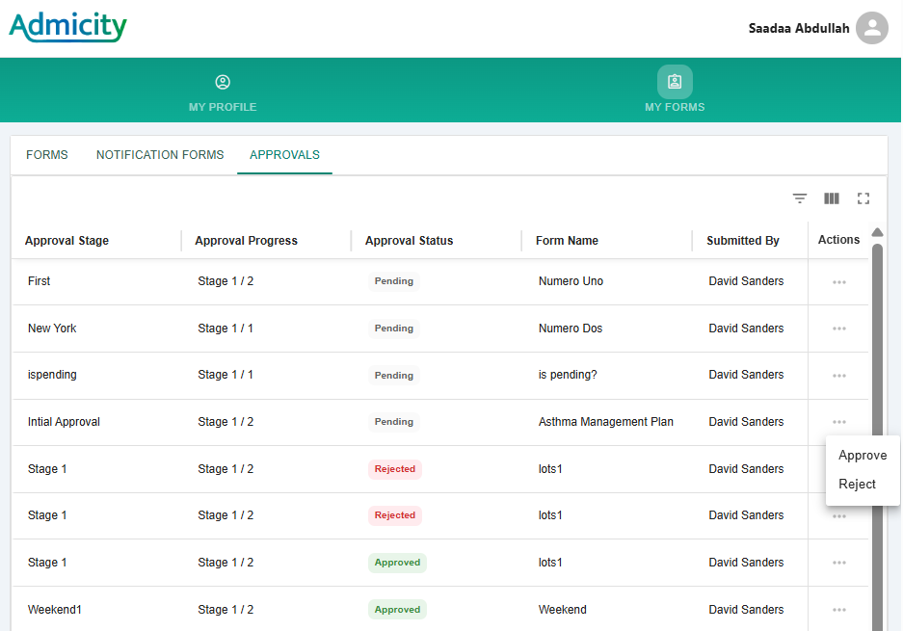Click the filter icon above the table
903x631 pixels.
pos(799,198)
